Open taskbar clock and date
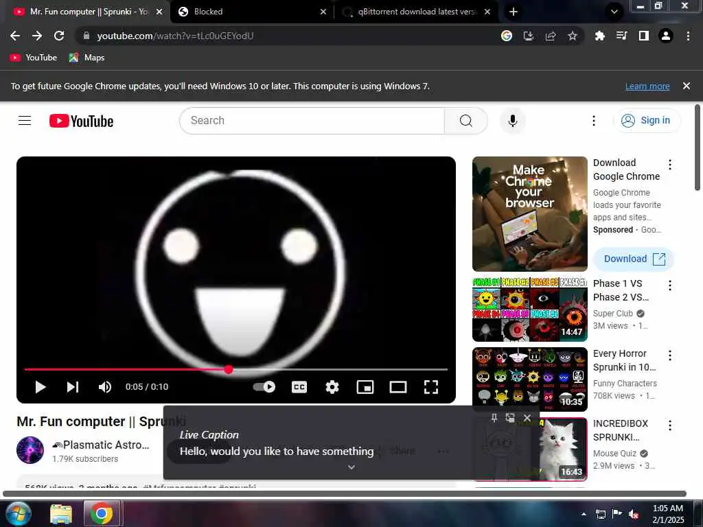This screenshot has width=703, height=527. (668, 514)
